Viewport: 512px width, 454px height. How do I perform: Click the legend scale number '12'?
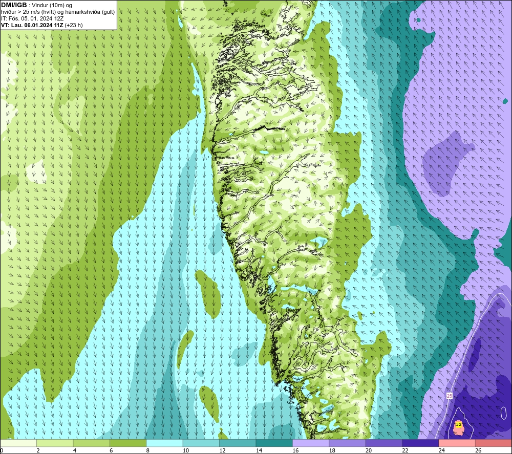pos(222,450)
